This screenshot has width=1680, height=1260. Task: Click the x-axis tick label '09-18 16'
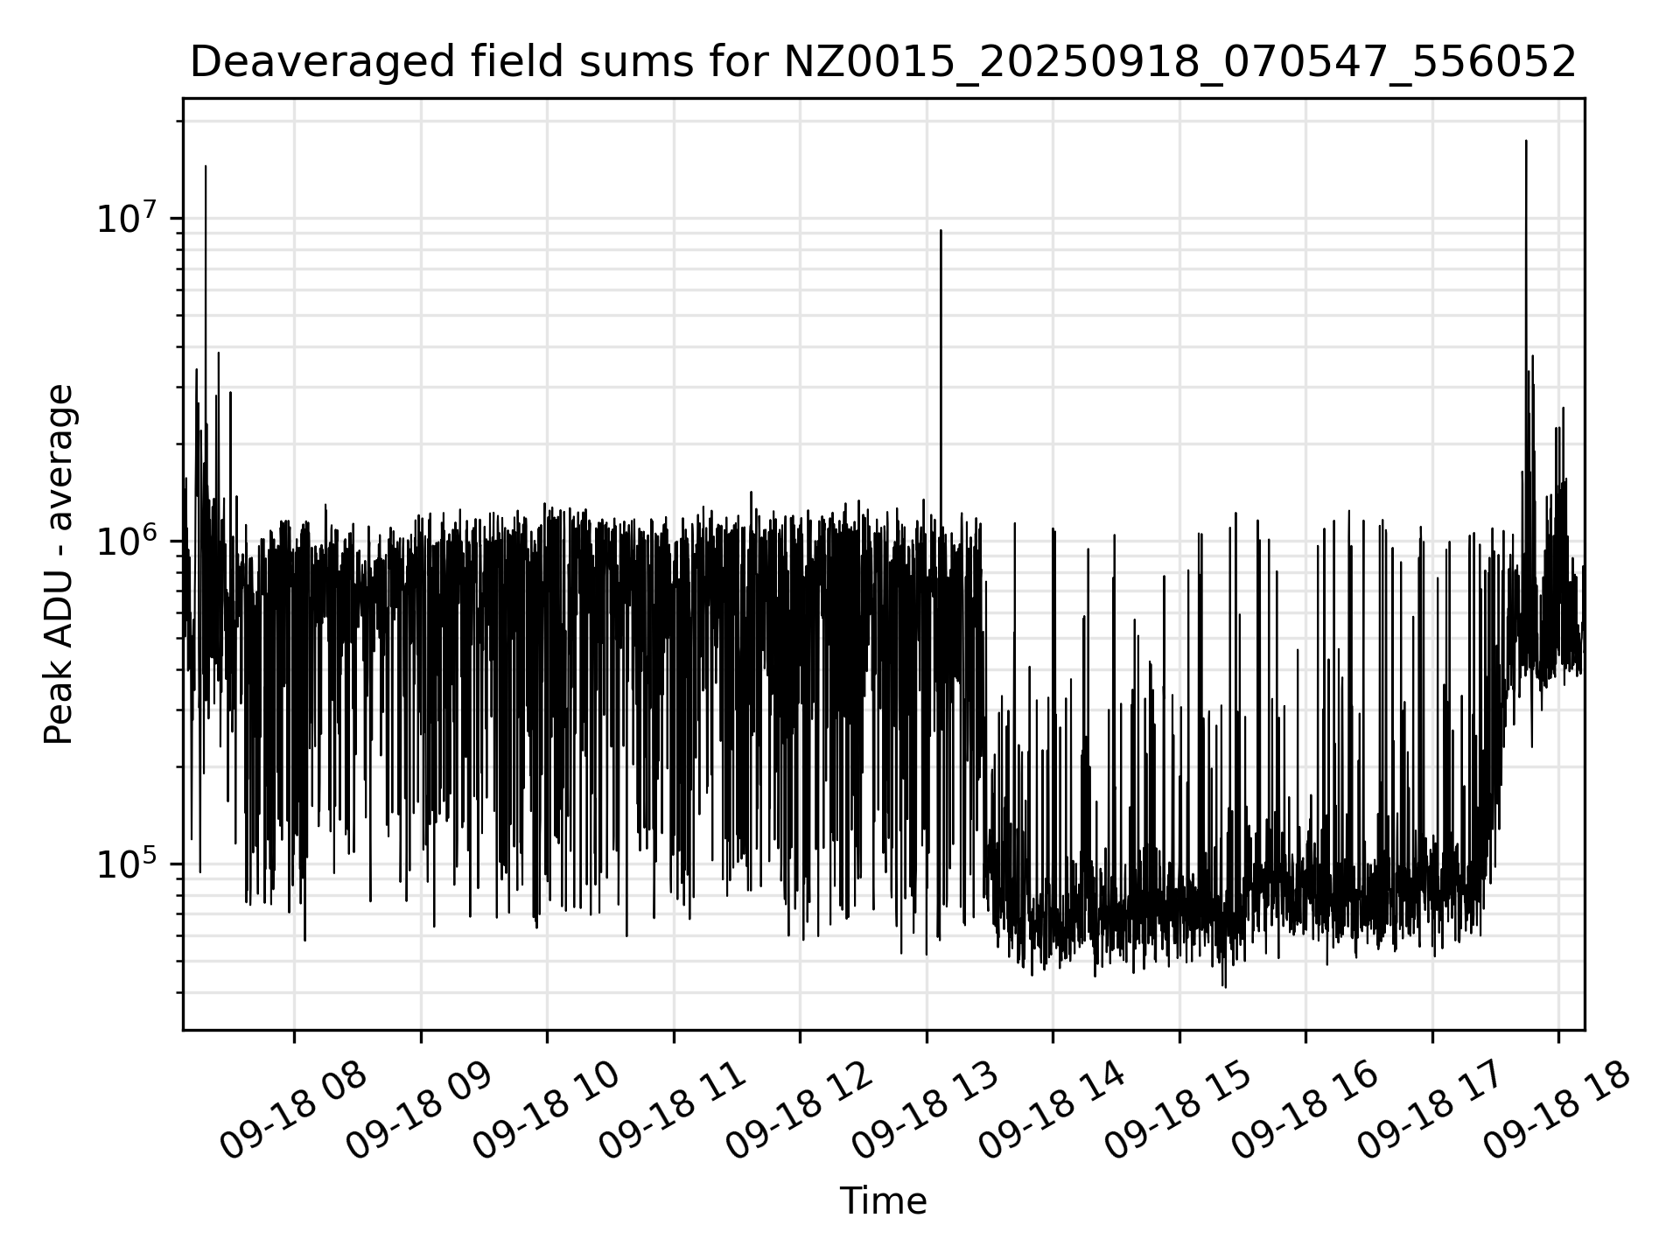[1305, 1110]
